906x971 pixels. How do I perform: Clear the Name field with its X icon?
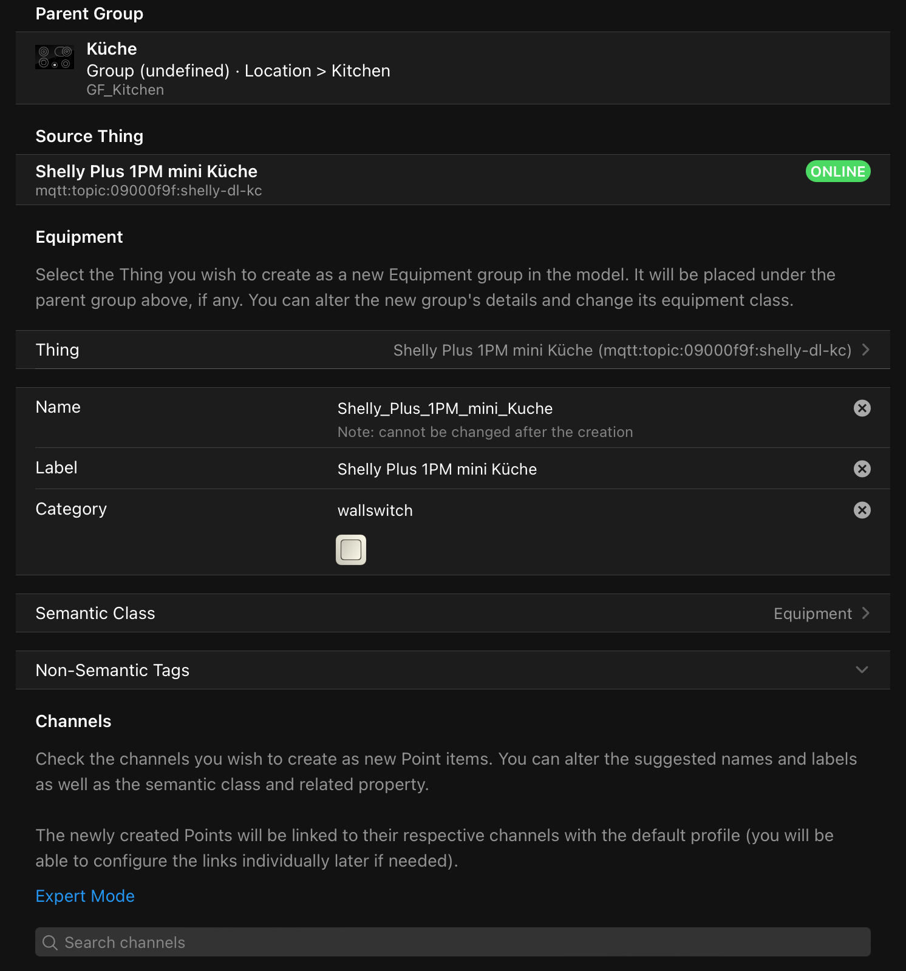coord(862,408)
